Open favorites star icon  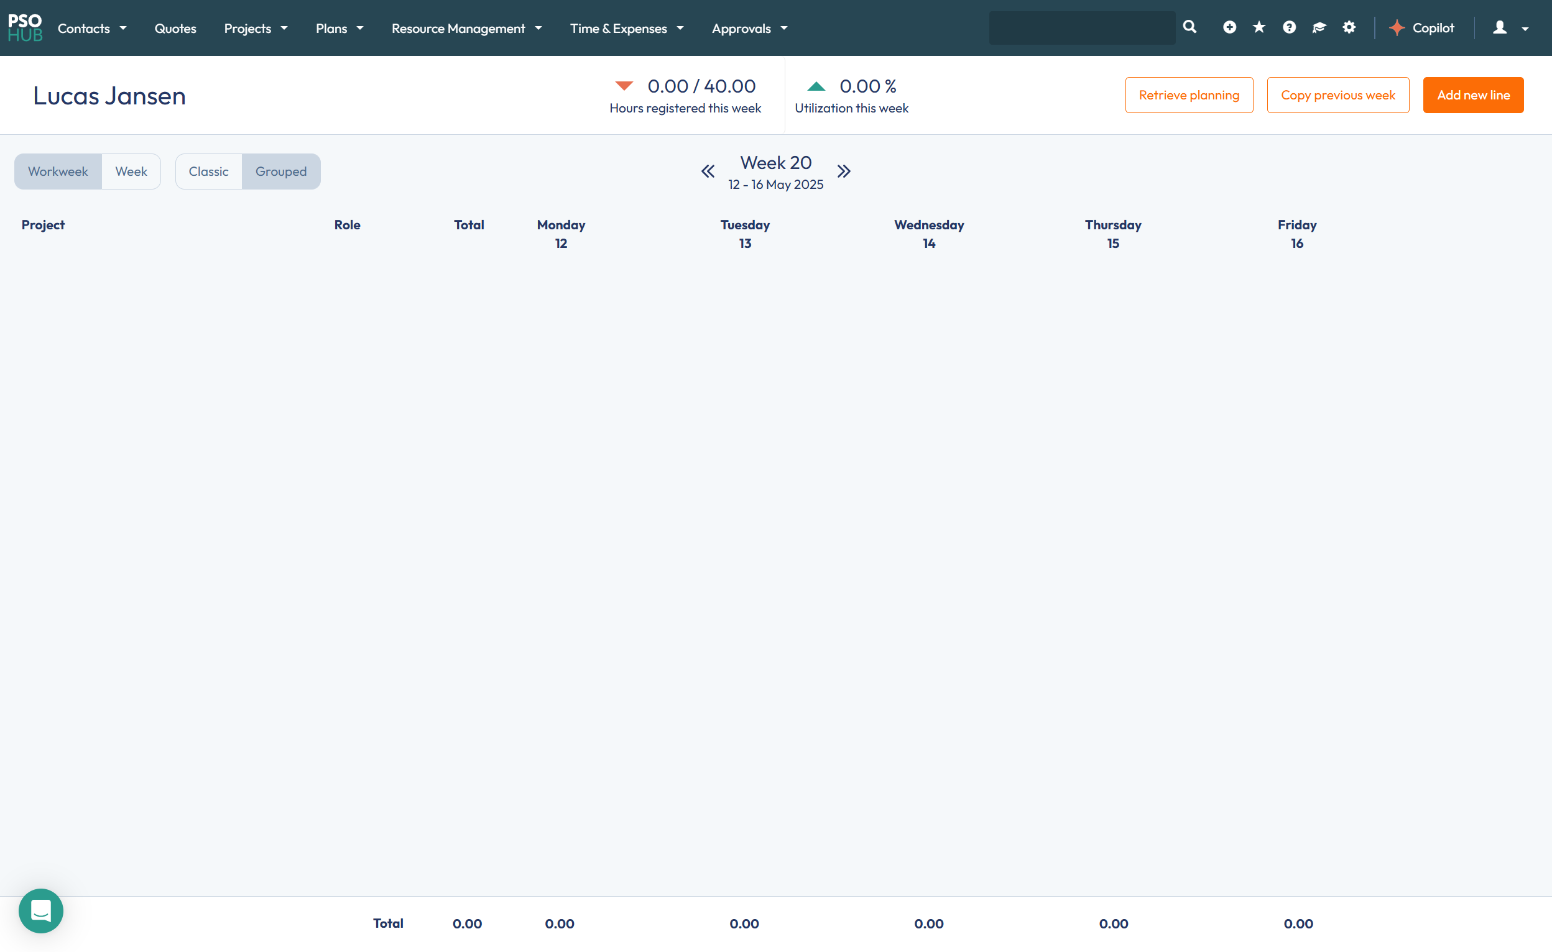1259,27
